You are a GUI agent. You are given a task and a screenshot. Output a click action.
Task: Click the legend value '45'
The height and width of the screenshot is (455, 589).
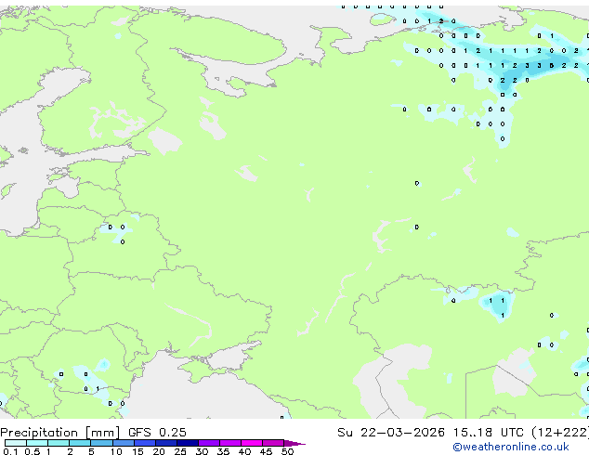pos(266,451)
